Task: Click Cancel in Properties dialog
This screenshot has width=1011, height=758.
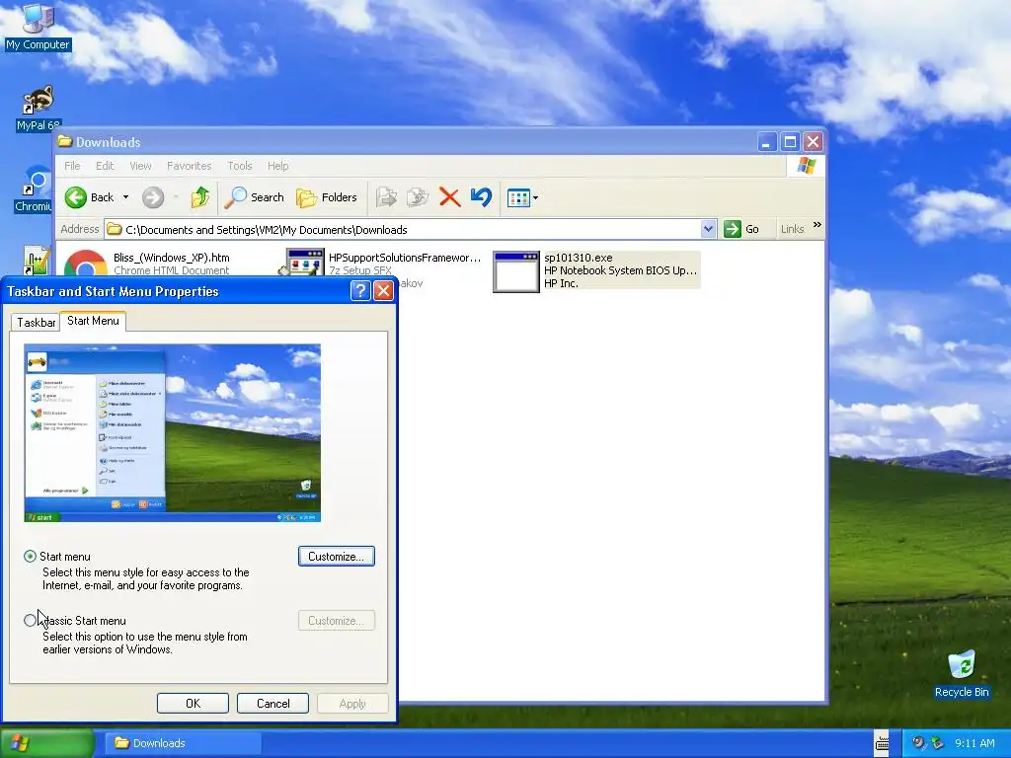Action: click(x=272, y=703)
